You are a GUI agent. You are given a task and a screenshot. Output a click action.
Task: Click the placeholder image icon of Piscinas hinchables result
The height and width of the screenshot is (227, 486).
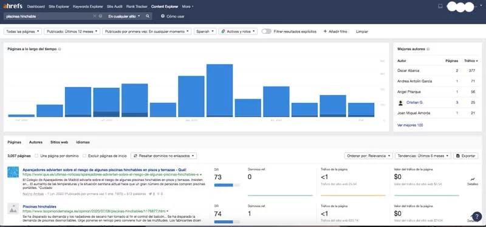(x=13, y=209)
